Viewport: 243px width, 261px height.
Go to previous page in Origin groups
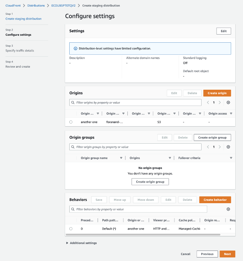[208, 147]
